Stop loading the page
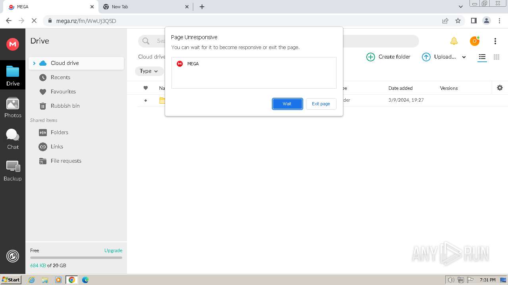Image resolution: width=508 pixels, height=285 pixels. pos(34,21)
